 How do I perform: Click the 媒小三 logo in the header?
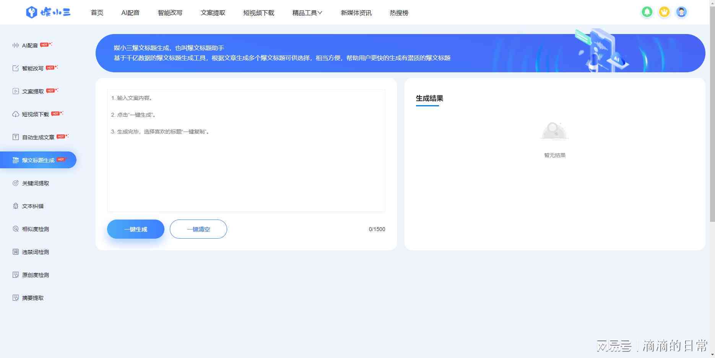click(48, 12)
